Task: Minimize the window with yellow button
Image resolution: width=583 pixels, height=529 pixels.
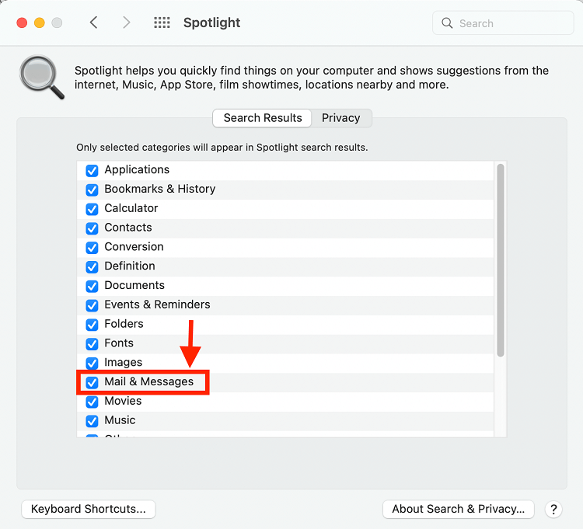Action: pos(40,23)
